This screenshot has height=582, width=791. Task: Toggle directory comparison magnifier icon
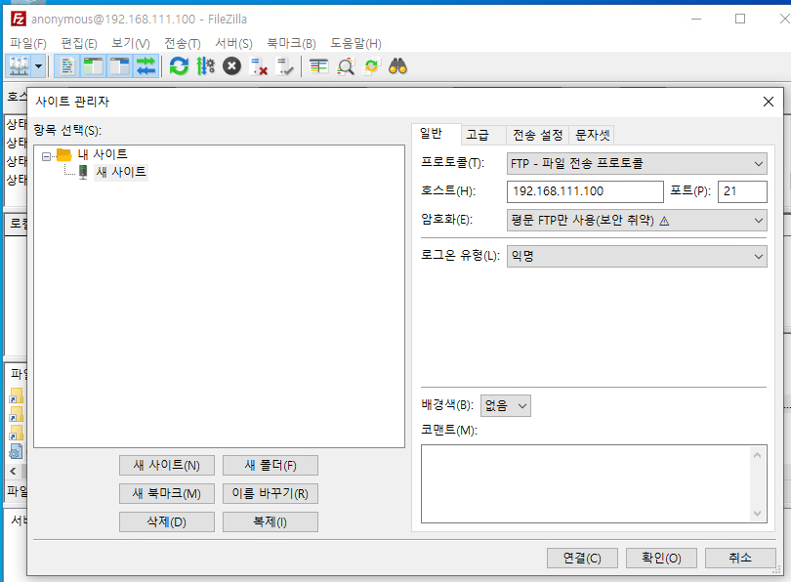coord(346,66)
